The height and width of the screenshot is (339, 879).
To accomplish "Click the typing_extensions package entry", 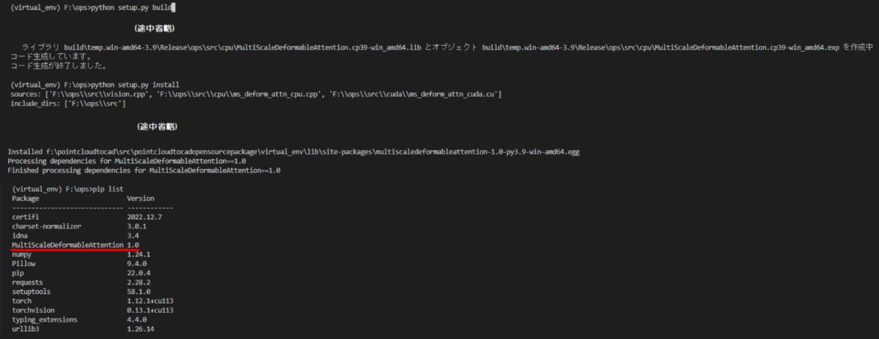I will [44, 320].
